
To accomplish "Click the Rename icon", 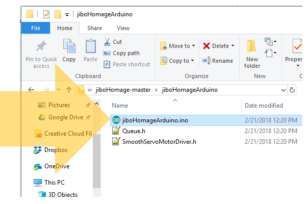I will (x=207, y=61).
